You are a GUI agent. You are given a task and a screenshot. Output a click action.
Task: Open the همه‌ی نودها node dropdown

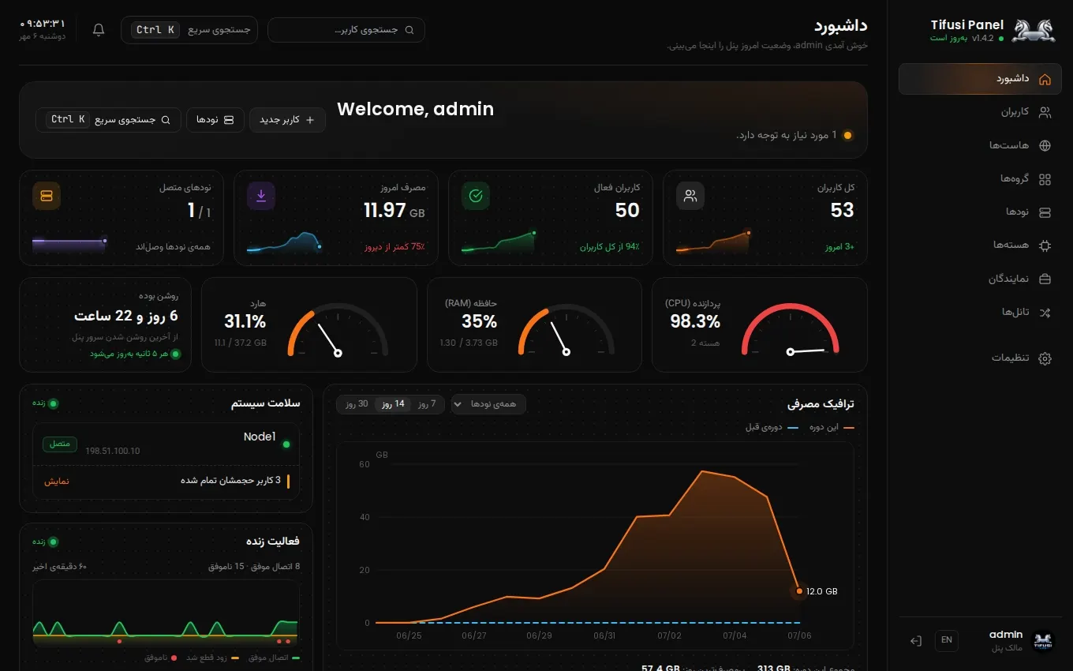(x=488, y=404)
